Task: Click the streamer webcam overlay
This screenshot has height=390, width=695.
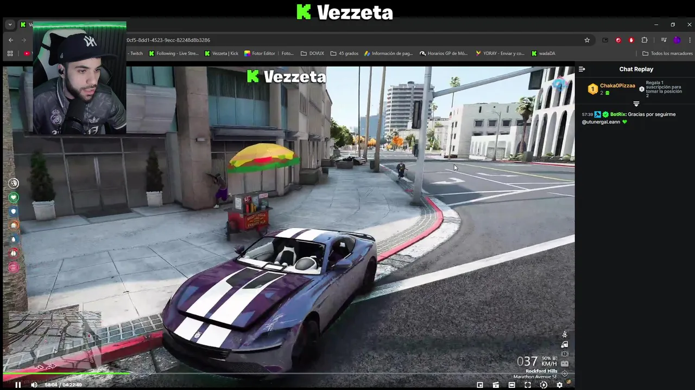Action: (79, 77)
